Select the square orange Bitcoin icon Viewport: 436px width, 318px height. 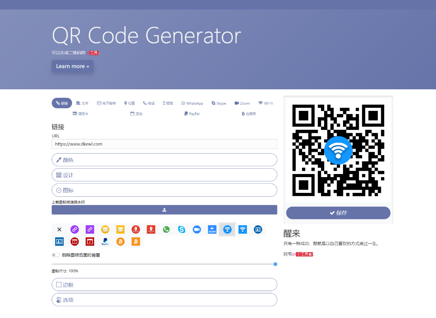[136, 242]
